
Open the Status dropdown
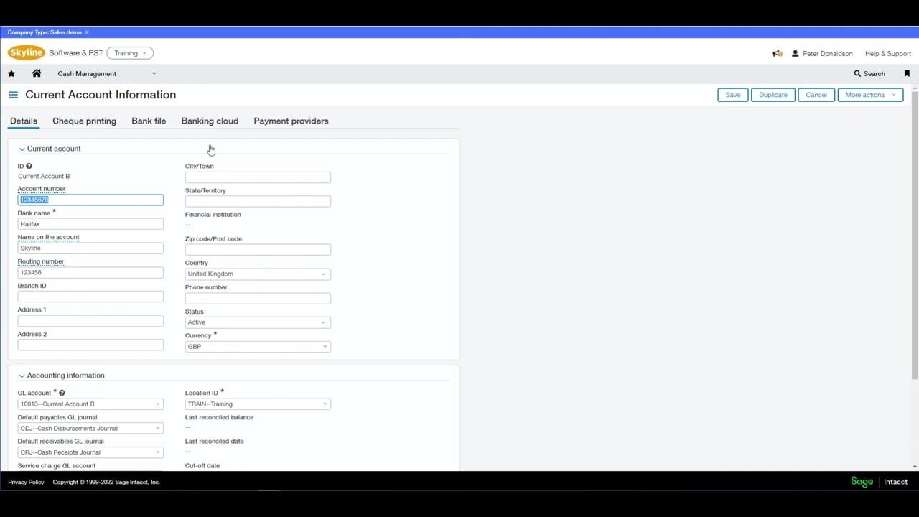point(258,322)
